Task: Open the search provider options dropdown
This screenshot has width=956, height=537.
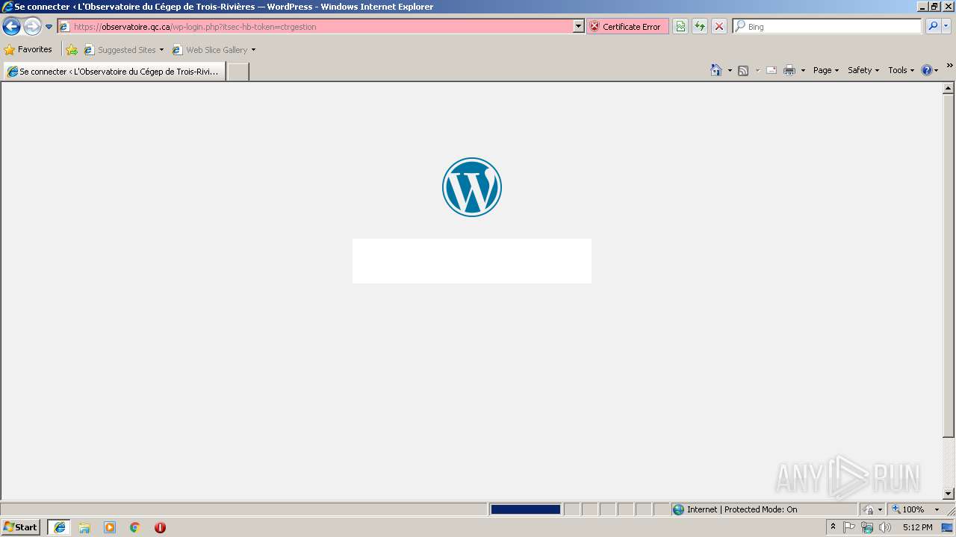Action: (946, 26)
